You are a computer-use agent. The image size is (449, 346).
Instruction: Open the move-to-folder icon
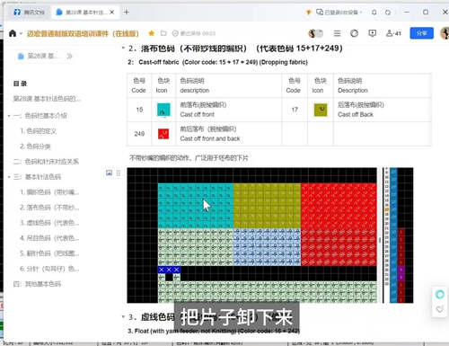pos(163,33)
